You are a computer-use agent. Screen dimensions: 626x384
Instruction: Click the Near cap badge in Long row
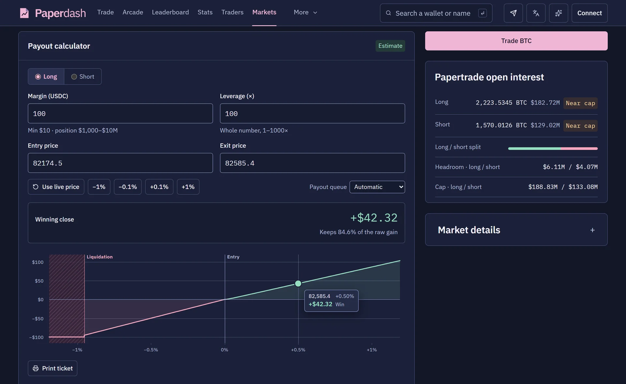click(x=580, y=103)
